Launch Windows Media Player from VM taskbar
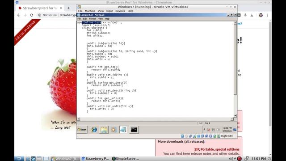286x161 pixels. coord(114,130)
